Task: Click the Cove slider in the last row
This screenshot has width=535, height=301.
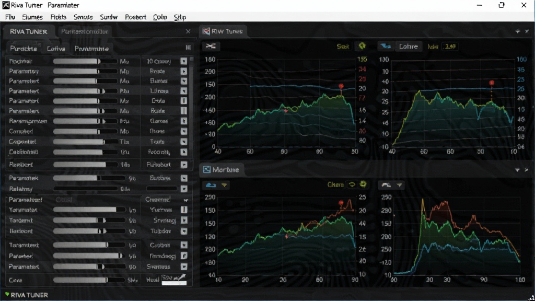Action: pos(89,280)
